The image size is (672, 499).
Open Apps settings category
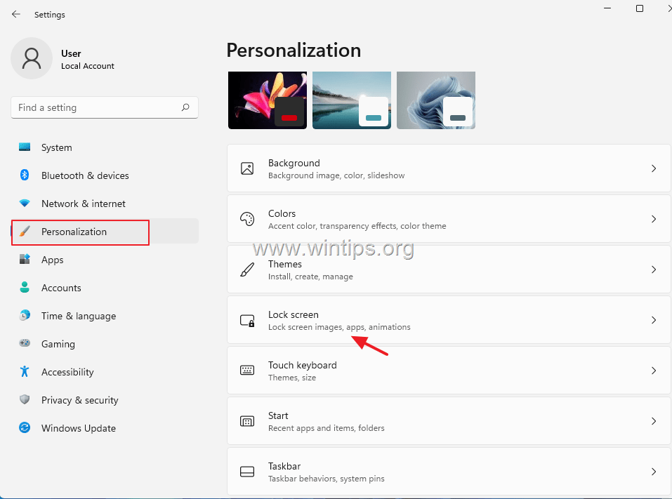(105, 260)
